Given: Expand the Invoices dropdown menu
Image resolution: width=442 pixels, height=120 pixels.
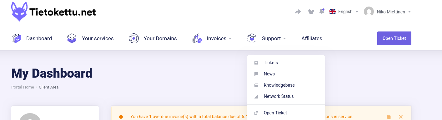Looking at the screenshot, I should pos(219,39).
